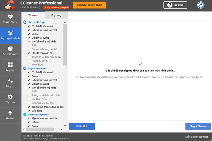Click the user account profile icon
212x141 pixels.
[x=201, y=5]
